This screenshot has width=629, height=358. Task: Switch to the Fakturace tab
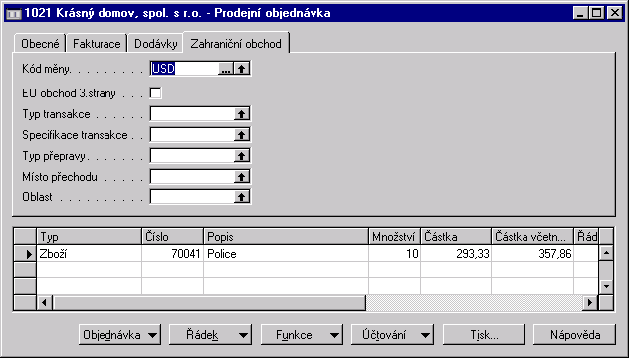click(x=97, y=44)
